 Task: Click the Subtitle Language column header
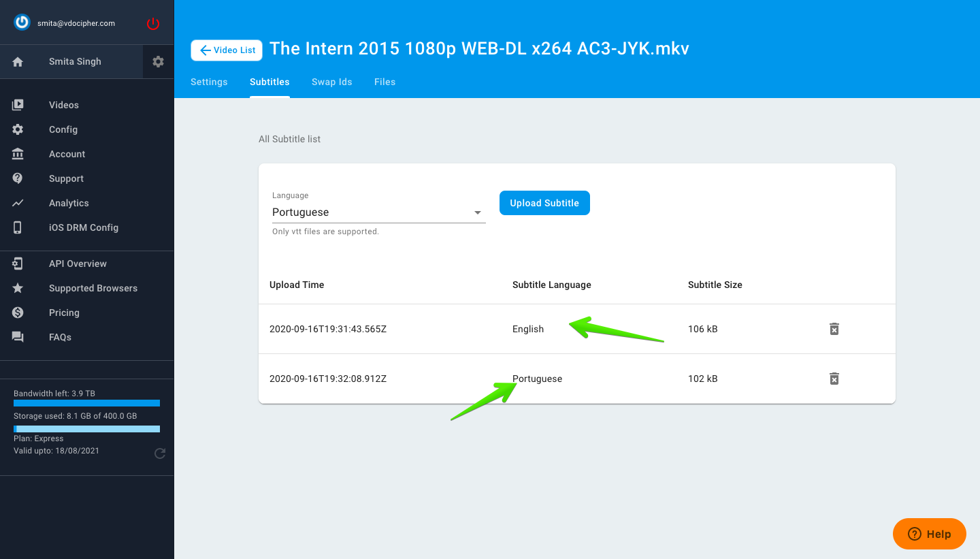tap(552, 285)
